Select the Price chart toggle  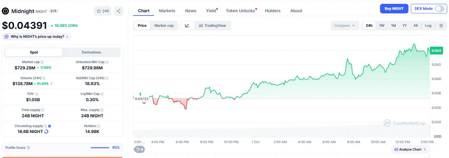pos(142,26)
